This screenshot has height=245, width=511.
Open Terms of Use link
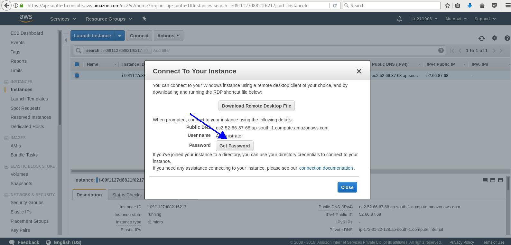(493, 242)
